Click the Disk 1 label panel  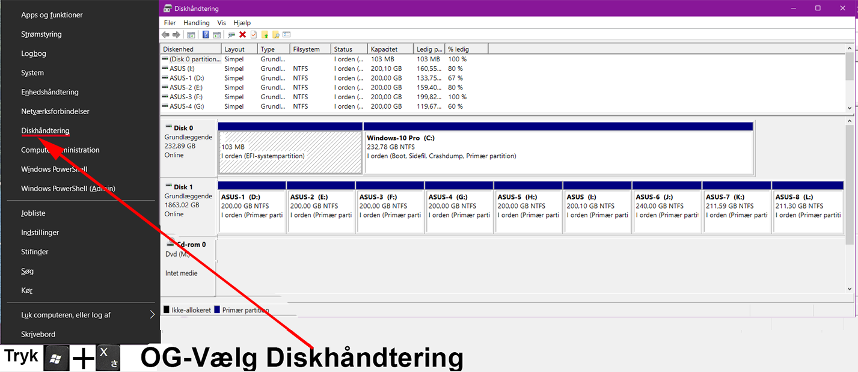point(188,206)
